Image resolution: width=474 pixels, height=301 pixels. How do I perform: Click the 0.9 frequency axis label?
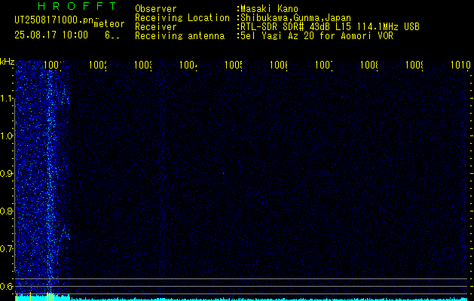[7, 174]
